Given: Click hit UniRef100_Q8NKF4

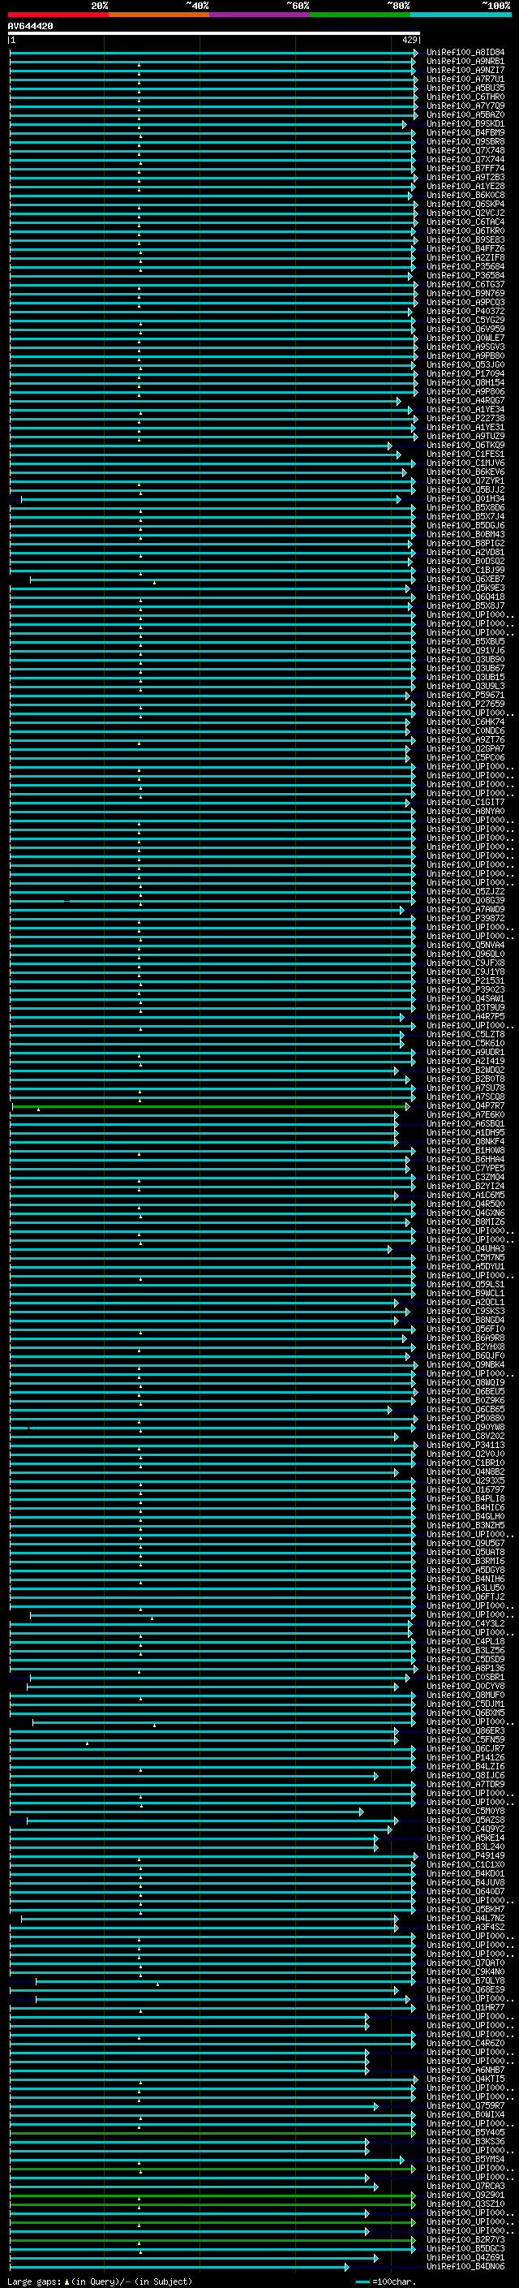Looking at the screenshot, I should point(465,1141).
